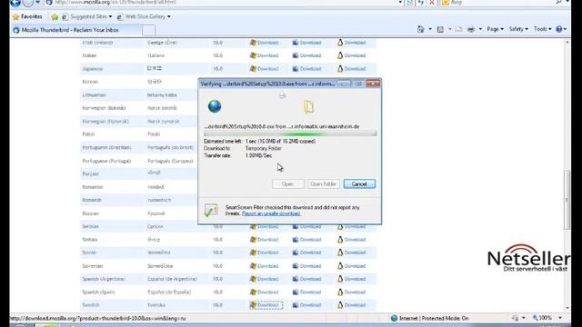Click Windows download link for Spanish (Argentina)

pyautogui.click(x=265, y=279)
